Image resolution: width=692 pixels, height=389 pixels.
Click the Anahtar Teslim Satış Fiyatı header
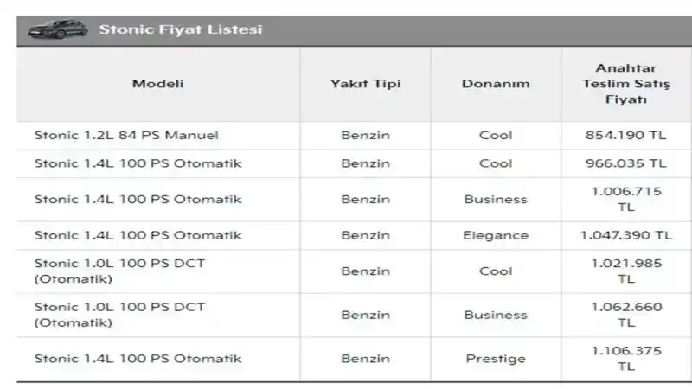coord(626,83)
